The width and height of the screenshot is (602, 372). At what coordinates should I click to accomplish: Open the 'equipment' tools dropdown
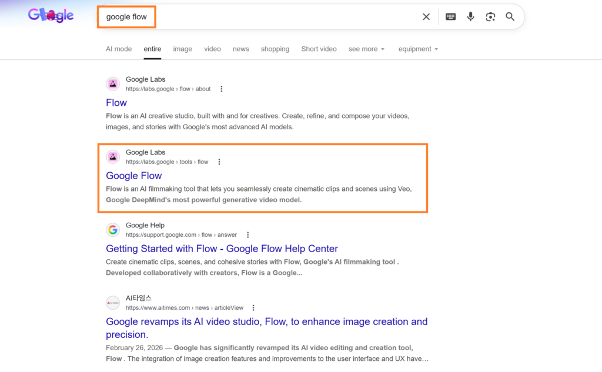click(418, 49)
